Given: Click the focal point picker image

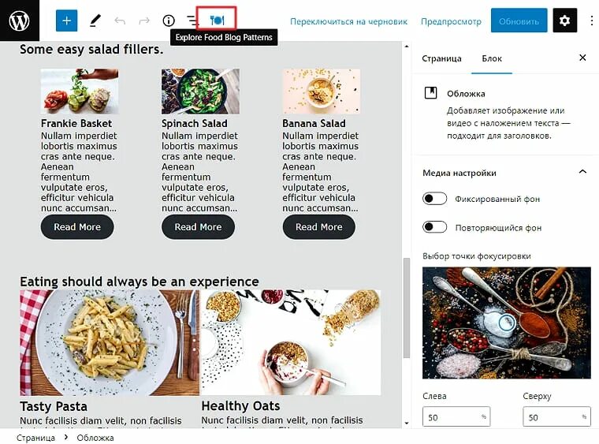Looking at the screenshot, I should [x=507, y=323].
